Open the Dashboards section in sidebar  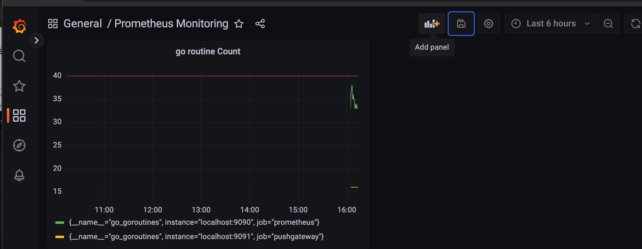click(19, 115)
